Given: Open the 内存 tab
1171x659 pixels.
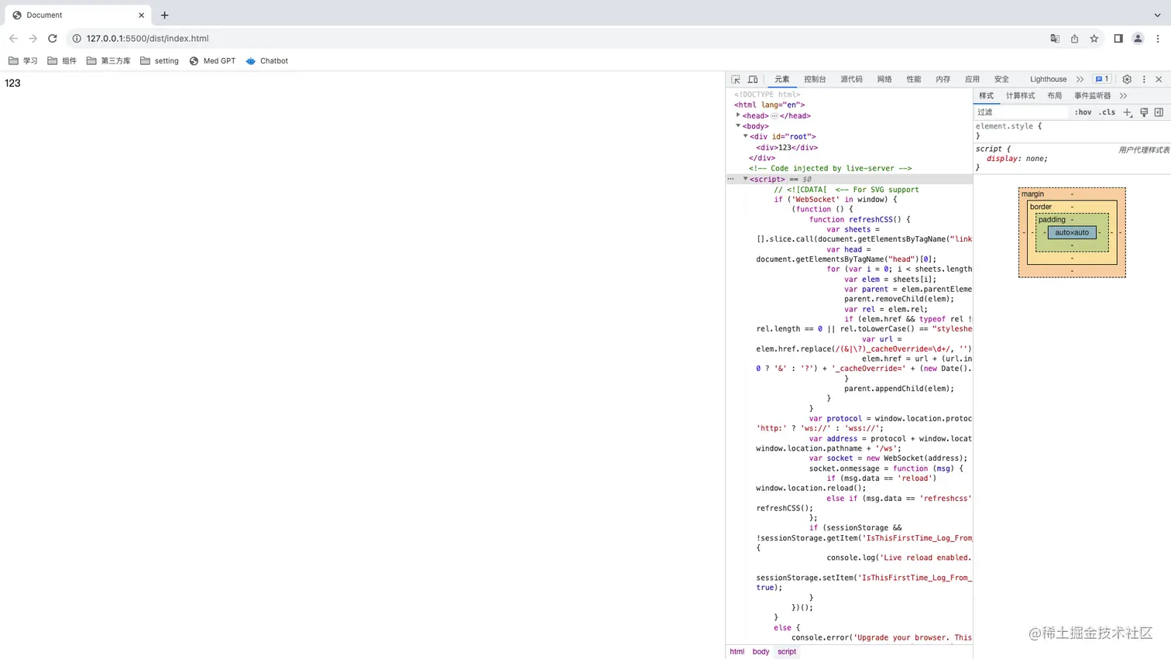Looking at the screenshot, I should (x=943, y=79).
